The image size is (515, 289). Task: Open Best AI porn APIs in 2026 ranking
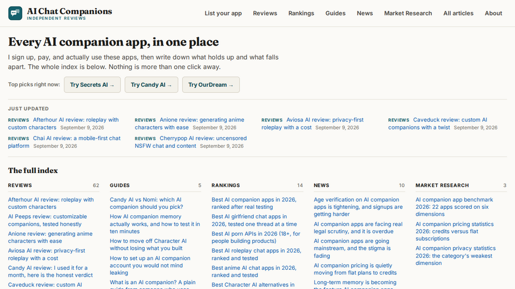(256, 237)
